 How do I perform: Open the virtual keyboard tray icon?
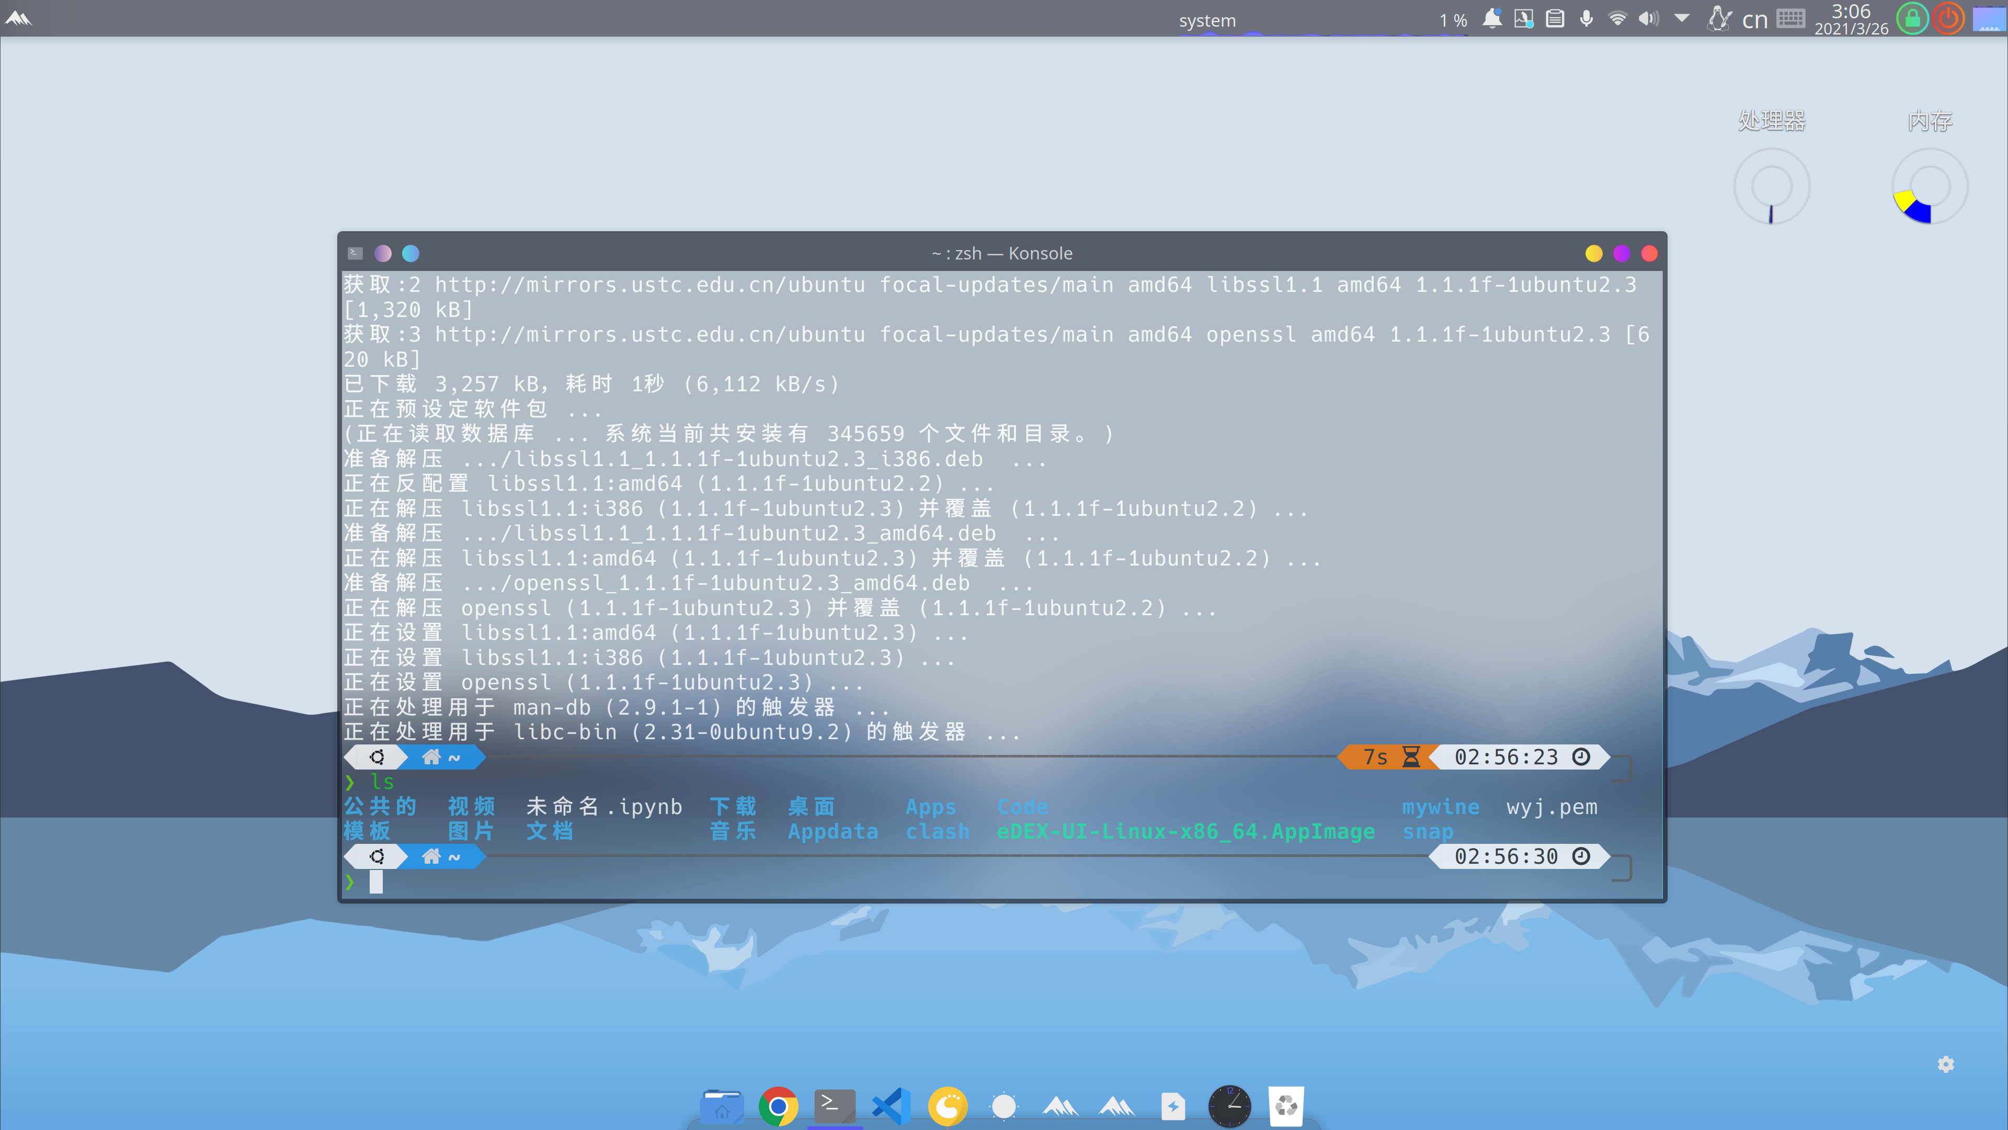point(1790,19)
